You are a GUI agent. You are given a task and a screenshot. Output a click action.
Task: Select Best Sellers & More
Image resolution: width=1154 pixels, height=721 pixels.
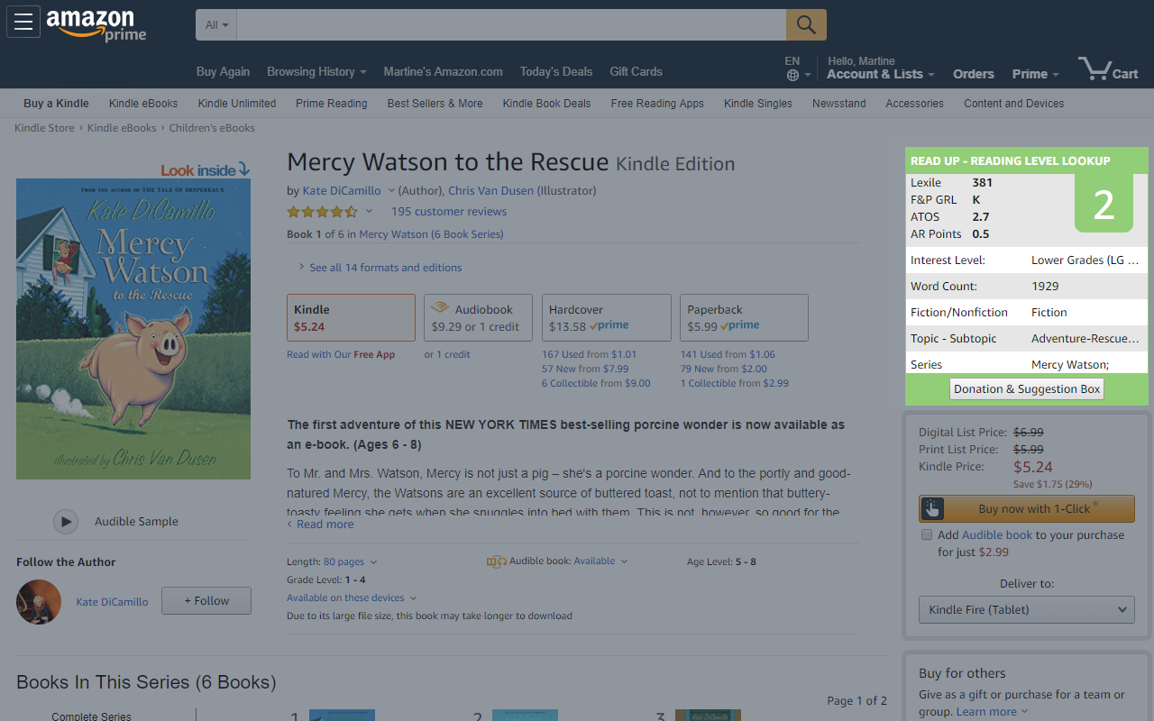tap(435, 104)
